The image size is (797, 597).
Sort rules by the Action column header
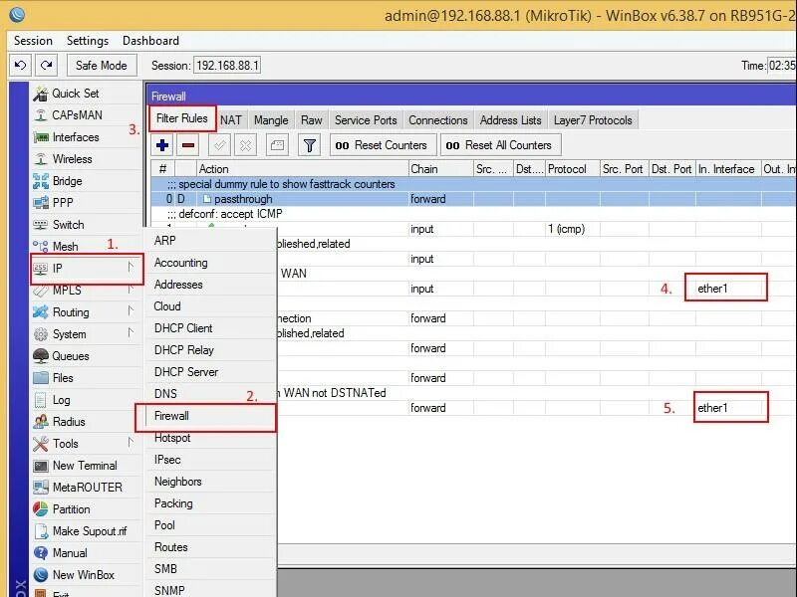point(303,169)
